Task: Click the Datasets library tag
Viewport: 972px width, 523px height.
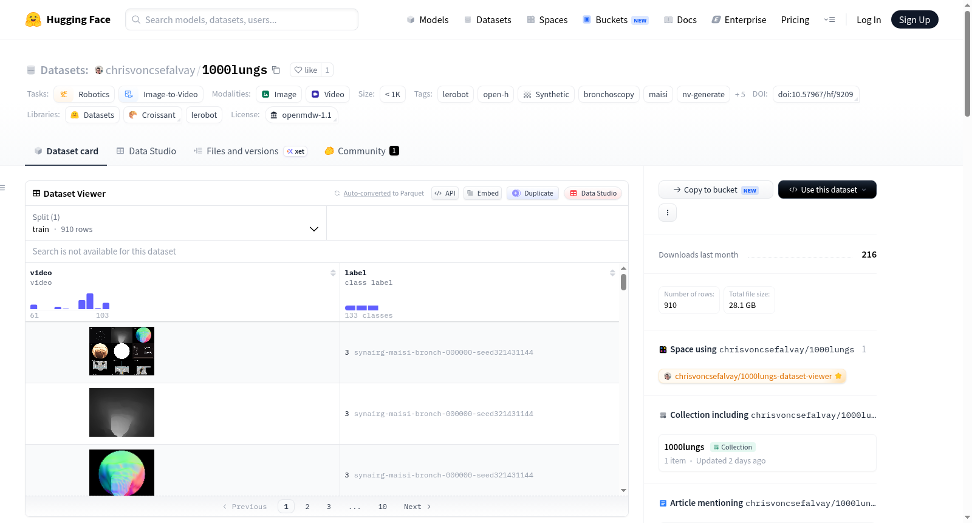Action: [92, 115]
